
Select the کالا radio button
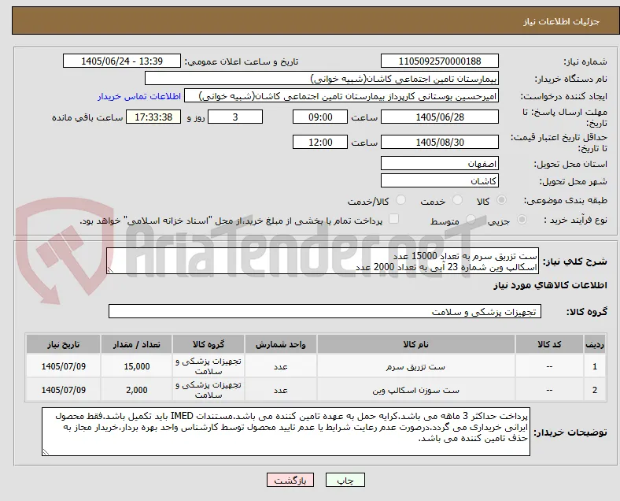click(x=501, y=200)
